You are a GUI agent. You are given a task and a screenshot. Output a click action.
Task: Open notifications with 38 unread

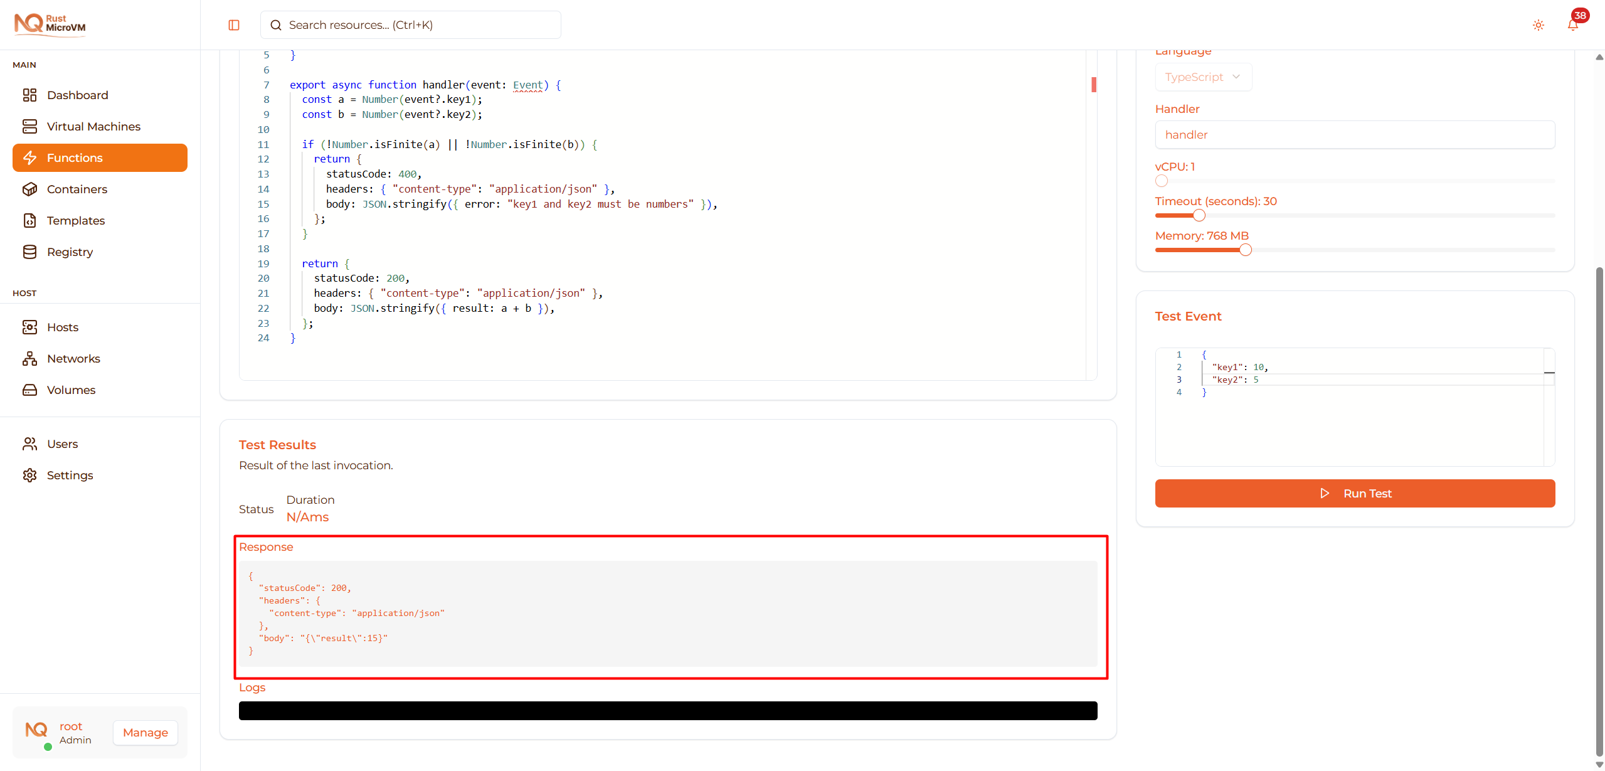point(1572,25)
